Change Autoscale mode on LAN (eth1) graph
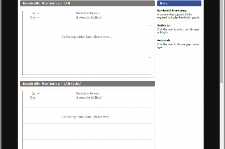The image size is (225, 149). [89, 97]
